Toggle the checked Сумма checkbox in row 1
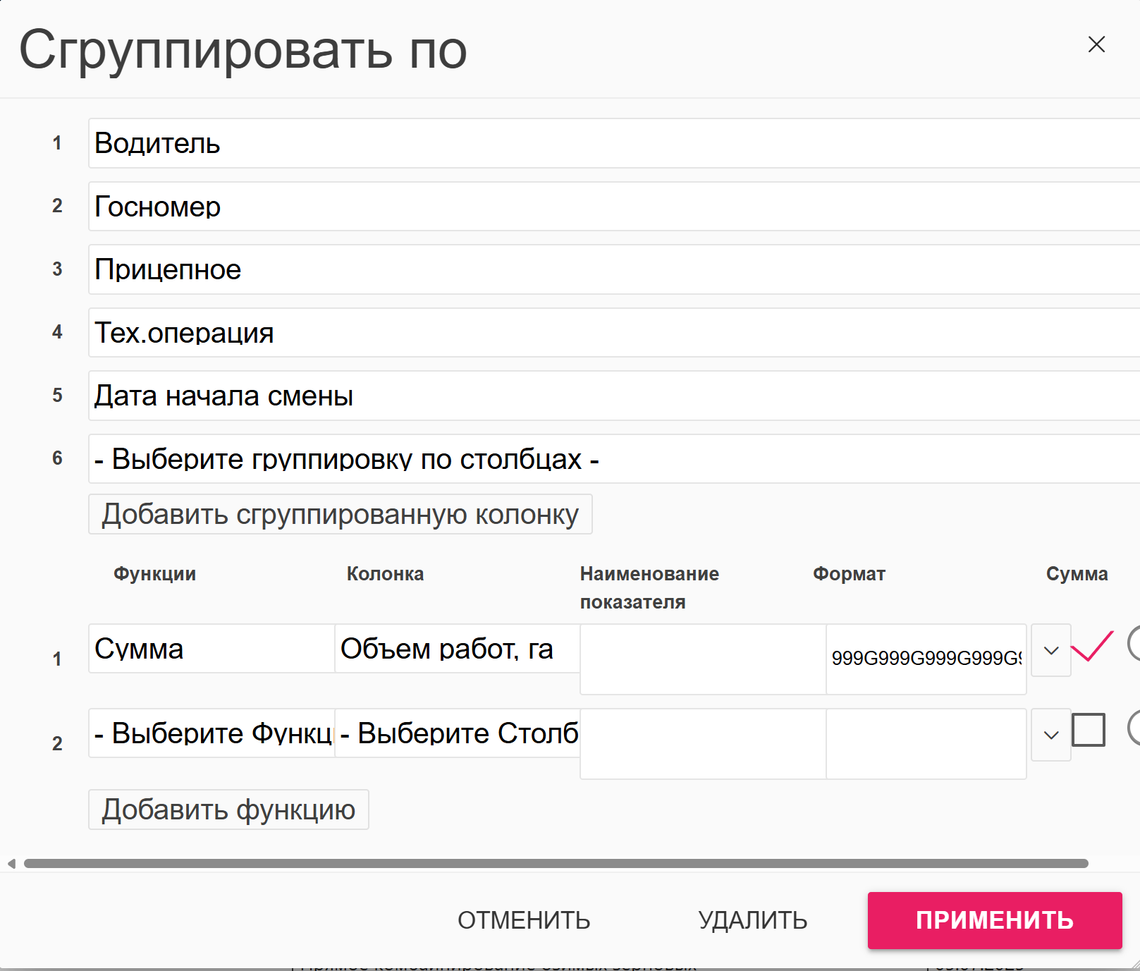1140x971 pixels. click(x=1091, y=647)
